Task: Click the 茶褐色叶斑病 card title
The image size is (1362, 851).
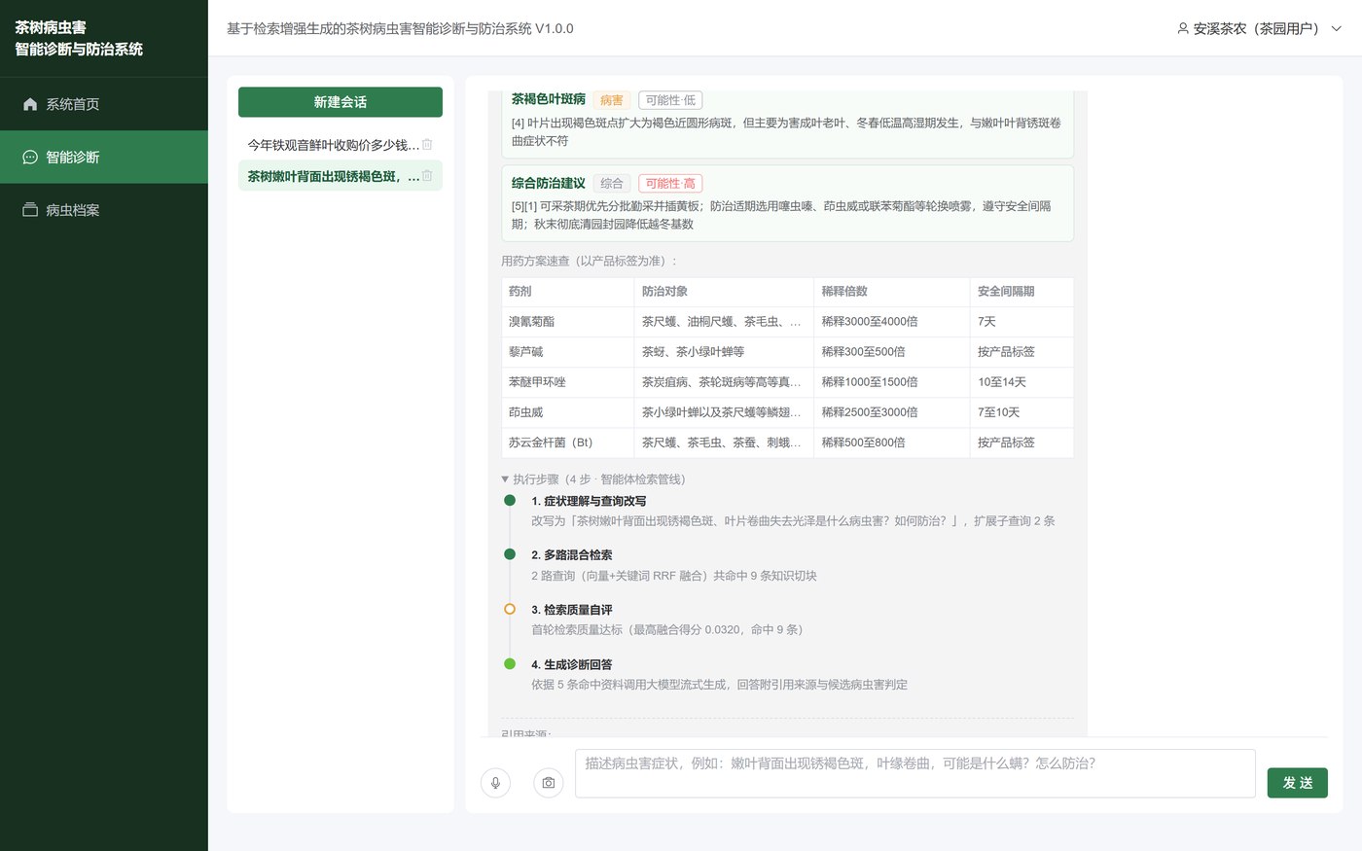Action: point(549,99)
